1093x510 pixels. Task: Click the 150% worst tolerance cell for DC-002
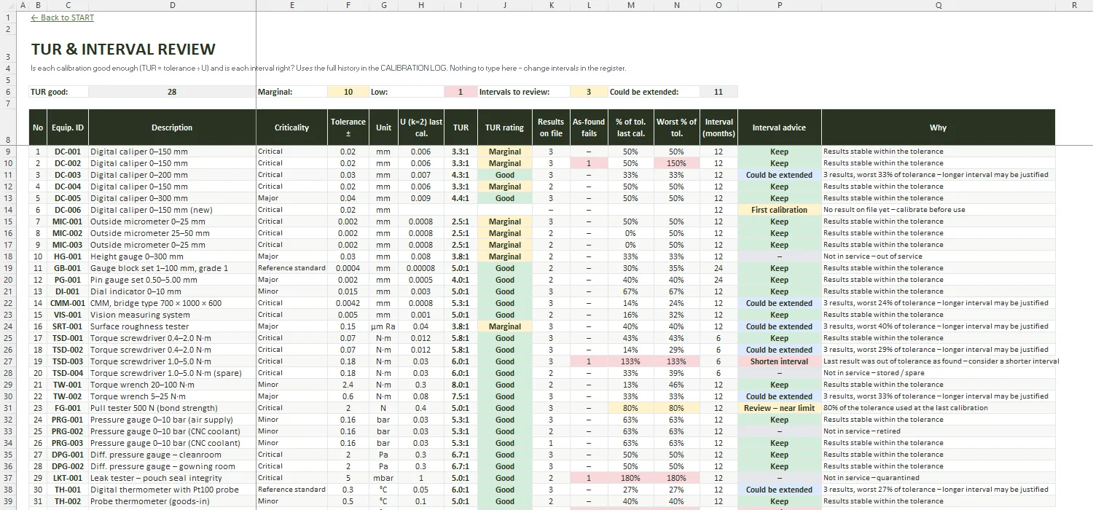pos(677,163)
